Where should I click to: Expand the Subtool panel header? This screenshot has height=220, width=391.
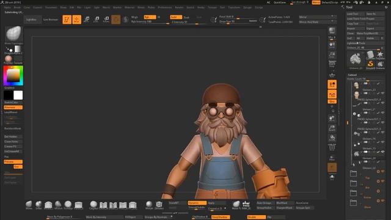point(353,75)
